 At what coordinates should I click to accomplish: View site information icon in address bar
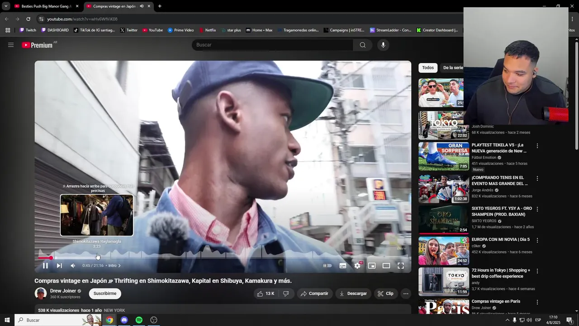click(x=41, y=19)
